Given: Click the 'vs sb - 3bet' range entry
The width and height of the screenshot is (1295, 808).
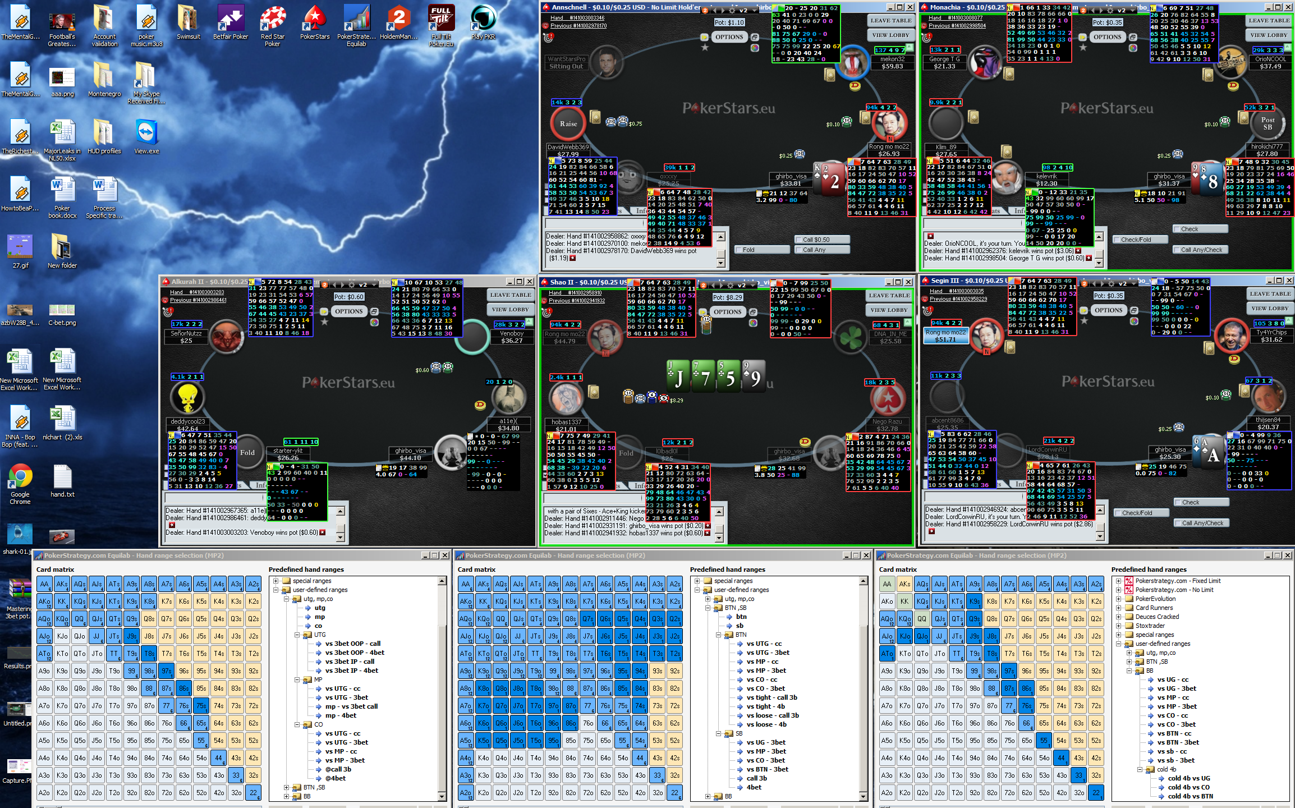Looking at the screenshot, I should pos(1175,760).
